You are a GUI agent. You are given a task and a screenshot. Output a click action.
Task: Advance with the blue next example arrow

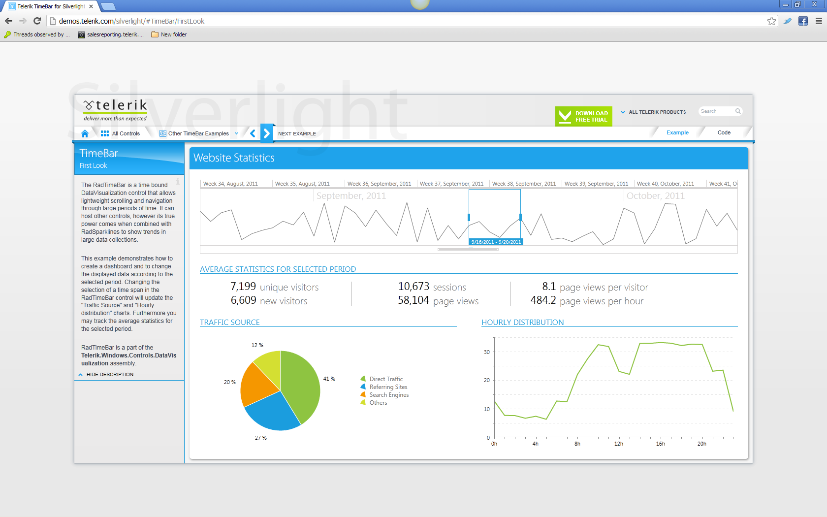(x=266, y=133)
